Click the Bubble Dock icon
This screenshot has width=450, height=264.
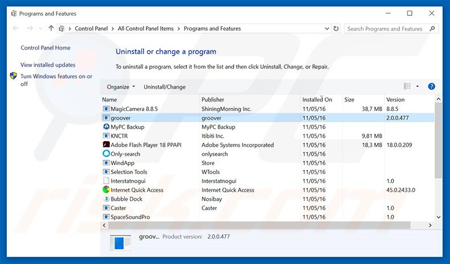pos(106,199)
